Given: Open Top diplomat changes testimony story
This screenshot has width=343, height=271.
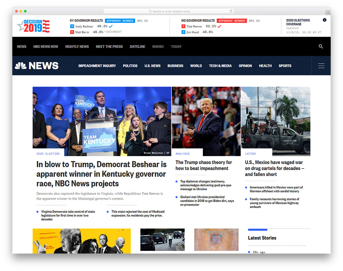Looking at the screenshot, I should tap(206, 185).
